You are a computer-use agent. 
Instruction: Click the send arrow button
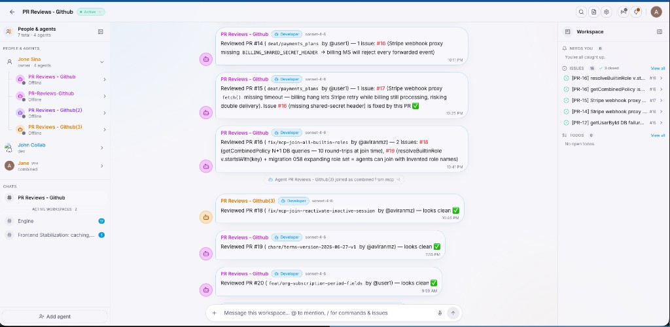(453, 313)
